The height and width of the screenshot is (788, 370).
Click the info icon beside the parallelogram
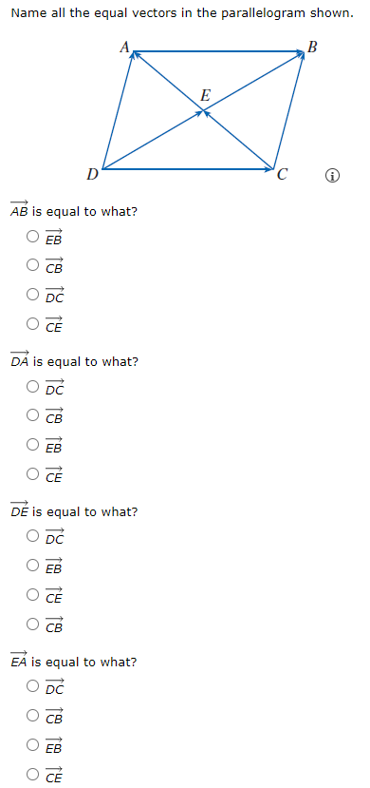[x=332, y=176]
